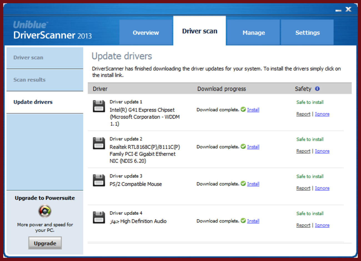Click the green checkmark for the Realtek driver download
The height and width of the screenshot is (261, 361).
(243, 147)
